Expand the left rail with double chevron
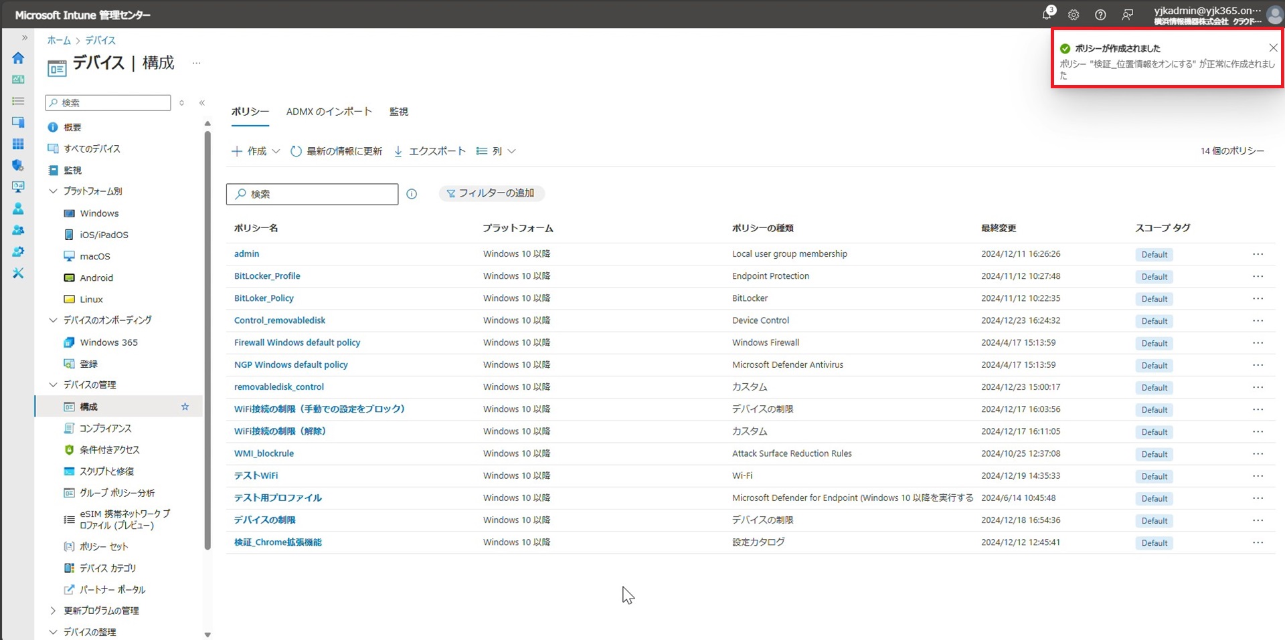This screenshot has height=640, width=1285. click(25, 38)
